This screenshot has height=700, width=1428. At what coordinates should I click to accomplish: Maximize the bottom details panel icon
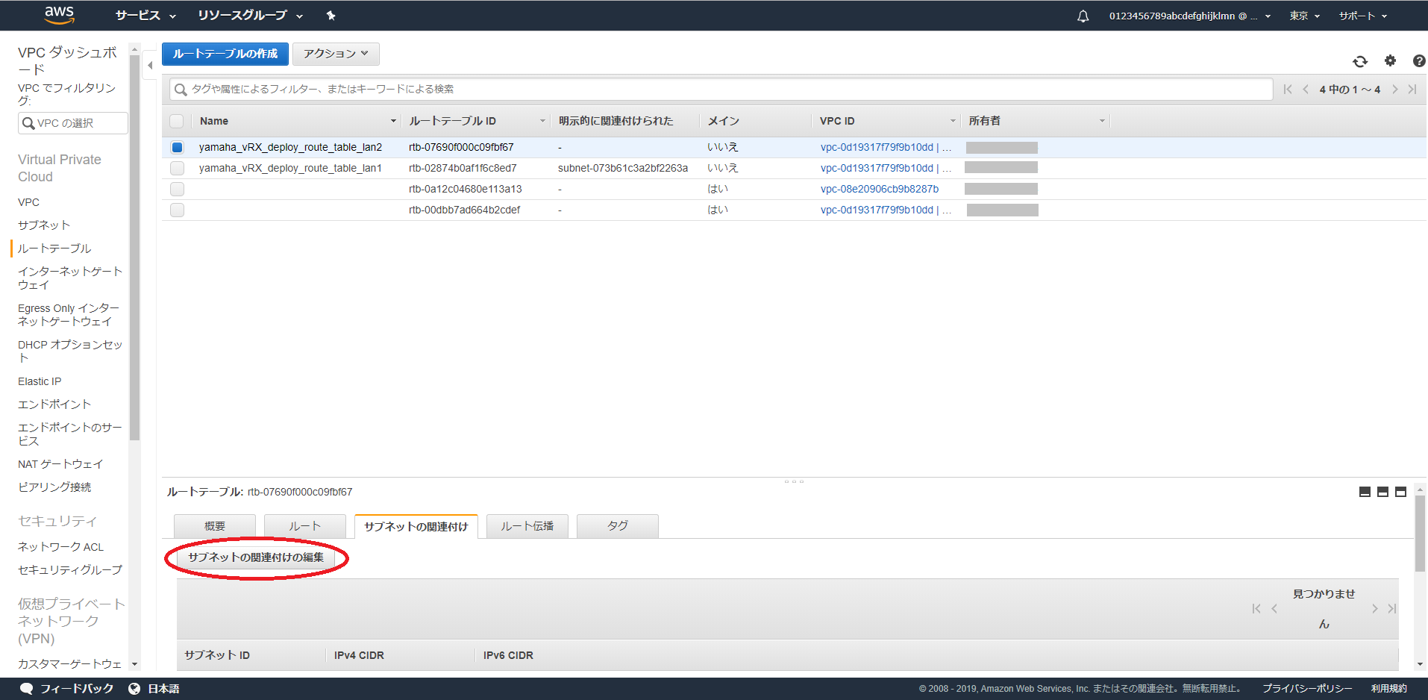1400,492
